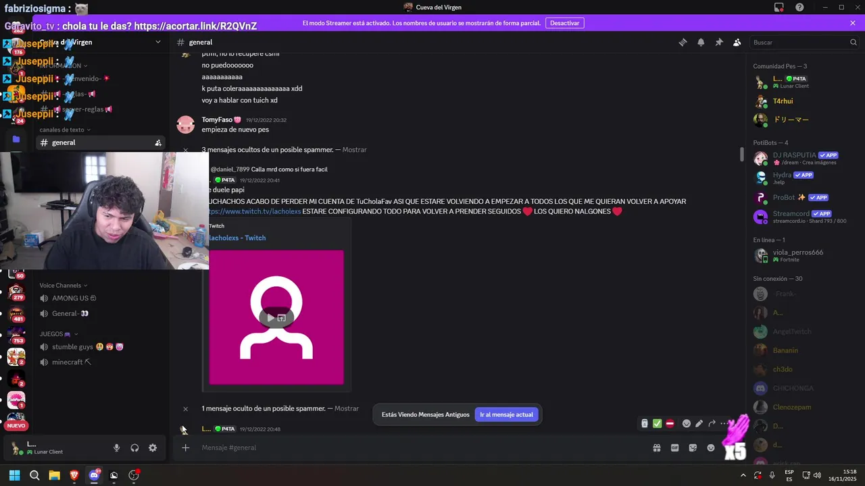Click the forward arrow message icon
Screen dimensions: 865x486
point(712,424)
